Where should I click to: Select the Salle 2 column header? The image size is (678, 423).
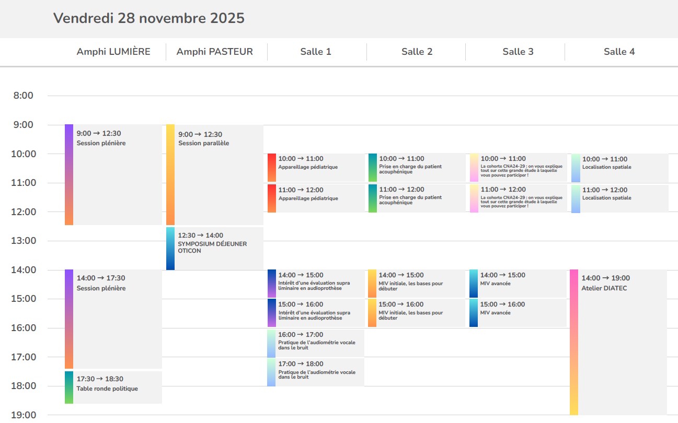[x=417, y=52]
